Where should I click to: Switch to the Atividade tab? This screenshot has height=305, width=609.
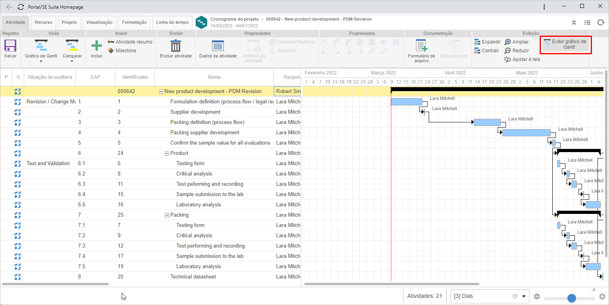click(x=15, y=23)
